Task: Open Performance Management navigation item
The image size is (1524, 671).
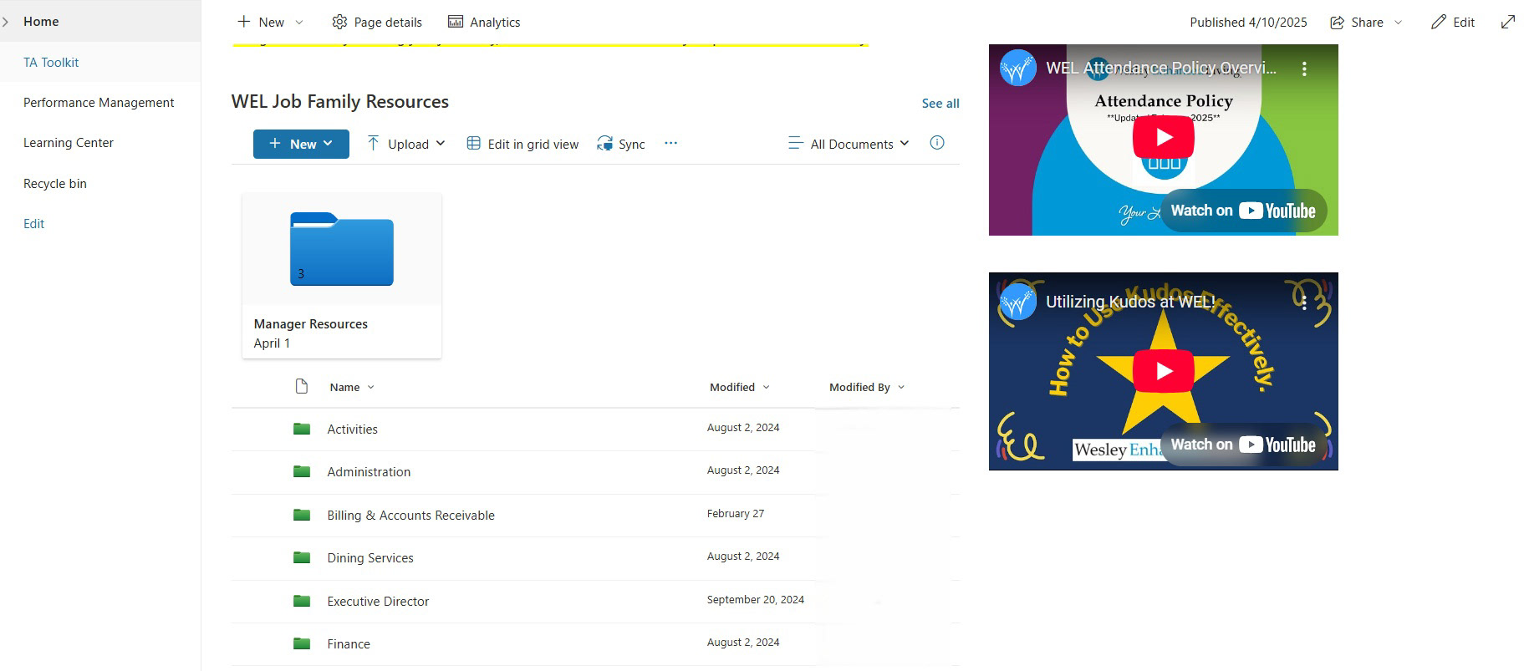Action: (99, 102)
